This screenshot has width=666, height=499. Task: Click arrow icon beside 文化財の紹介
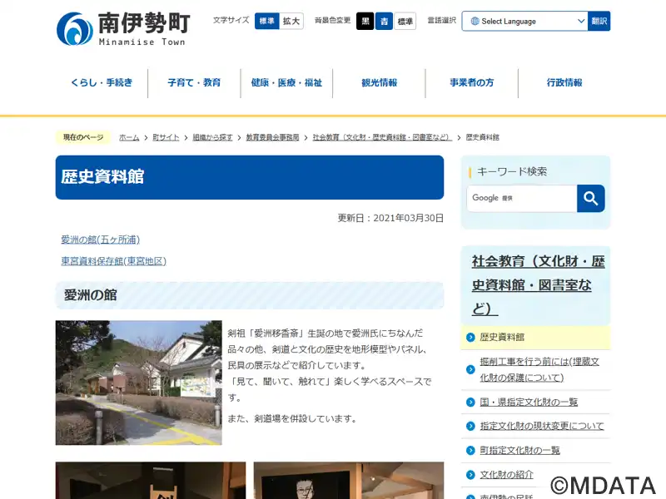tap(471, 475)
